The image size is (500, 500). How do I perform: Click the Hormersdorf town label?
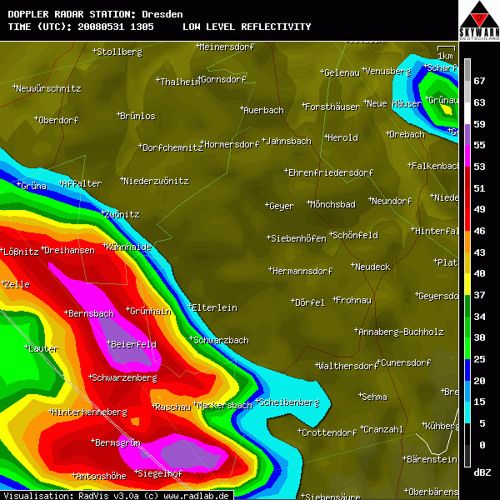coord(230,144)
